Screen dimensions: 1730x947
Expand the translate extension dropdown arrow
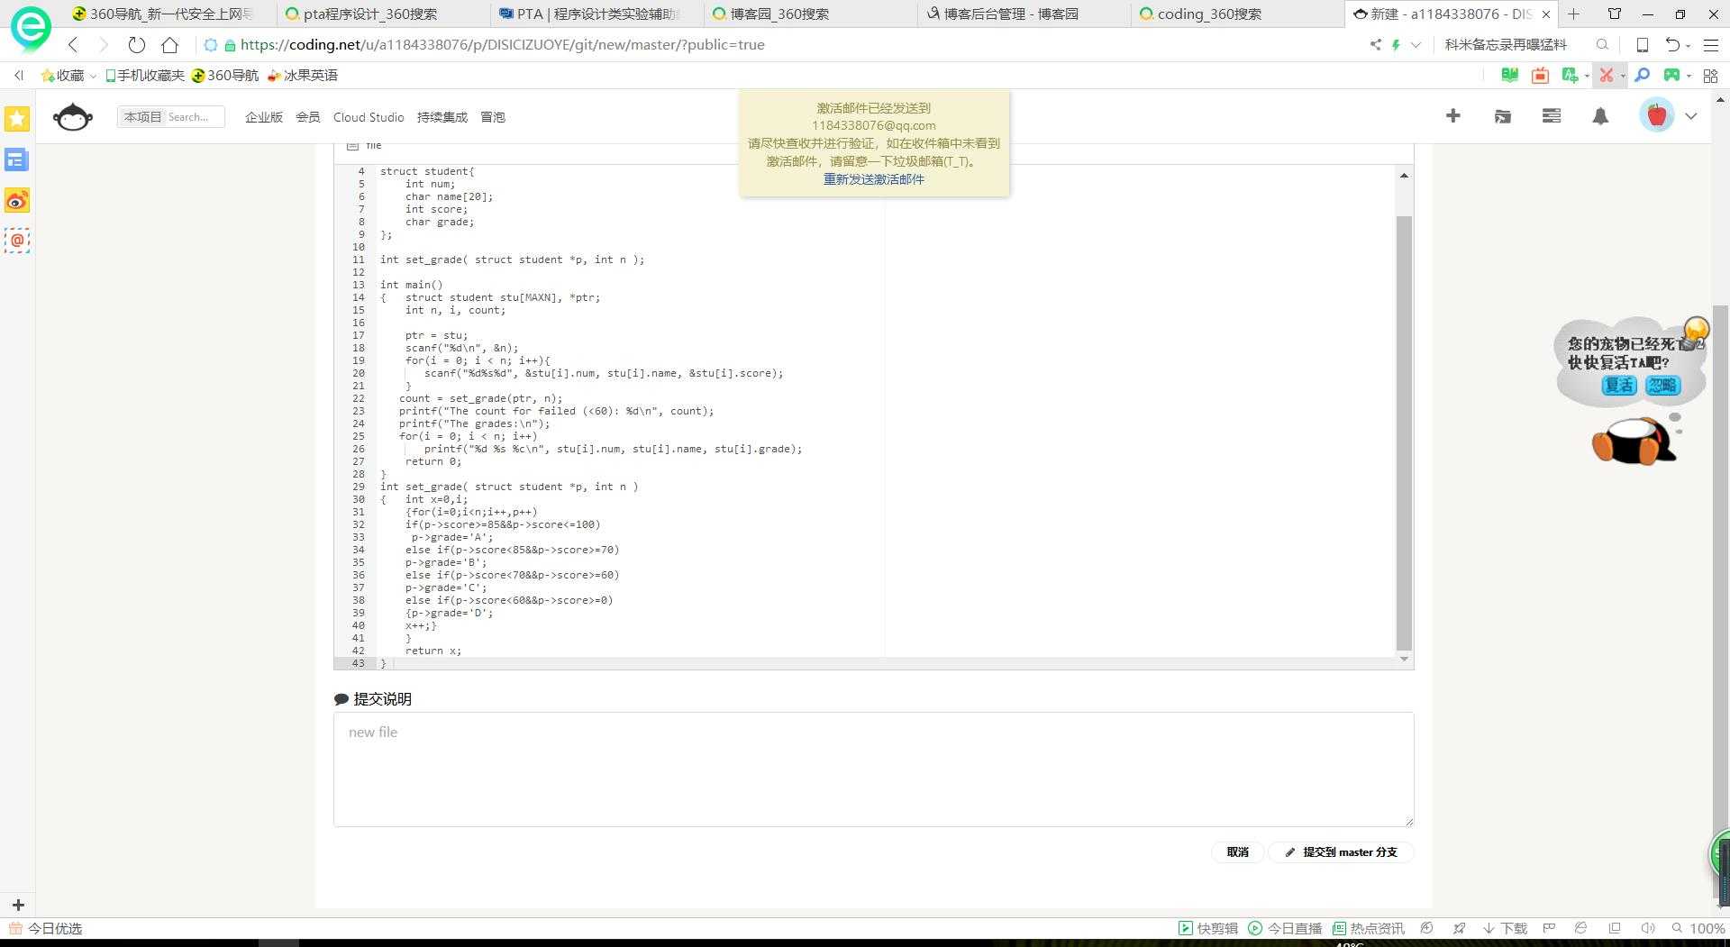tap(1587, 77)
